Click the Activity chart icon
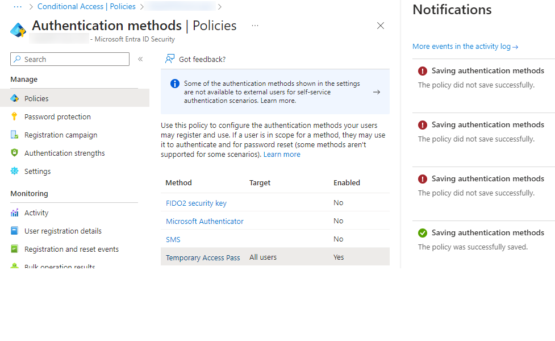 [x=15, y=213]
